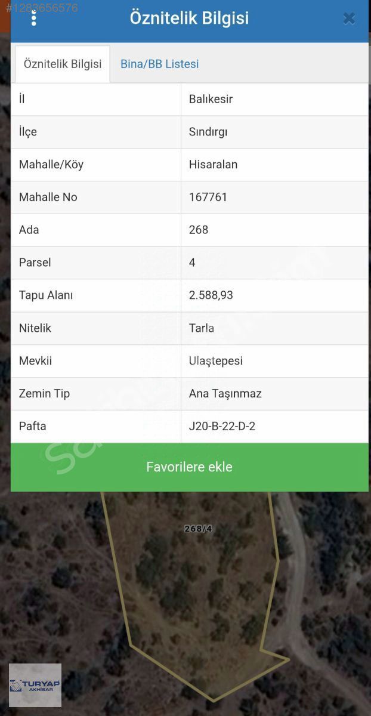Click the 268/4 parcel label on map
This screenshot has height=716, width=371.
click(x=198, y=529)
